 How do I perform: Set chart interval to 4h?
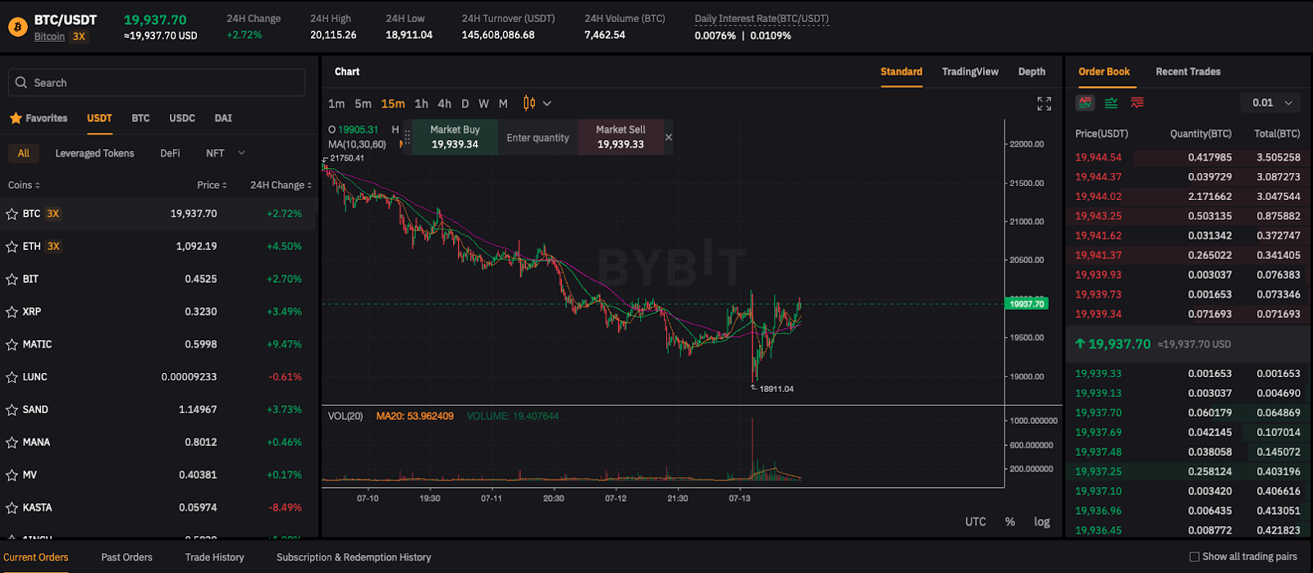point(444,104)
